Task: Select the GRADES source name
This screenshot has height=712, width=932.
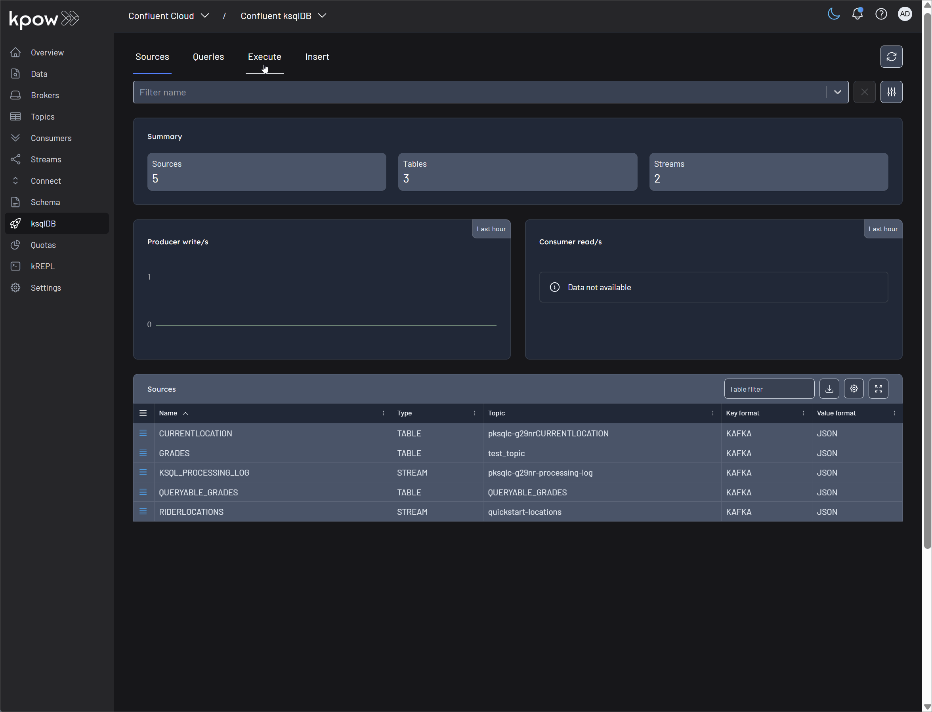Action: [x=174, y=453]
